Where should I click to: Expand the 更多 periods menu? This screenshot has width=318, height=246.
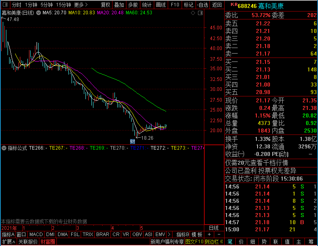[x=81, y=5]
